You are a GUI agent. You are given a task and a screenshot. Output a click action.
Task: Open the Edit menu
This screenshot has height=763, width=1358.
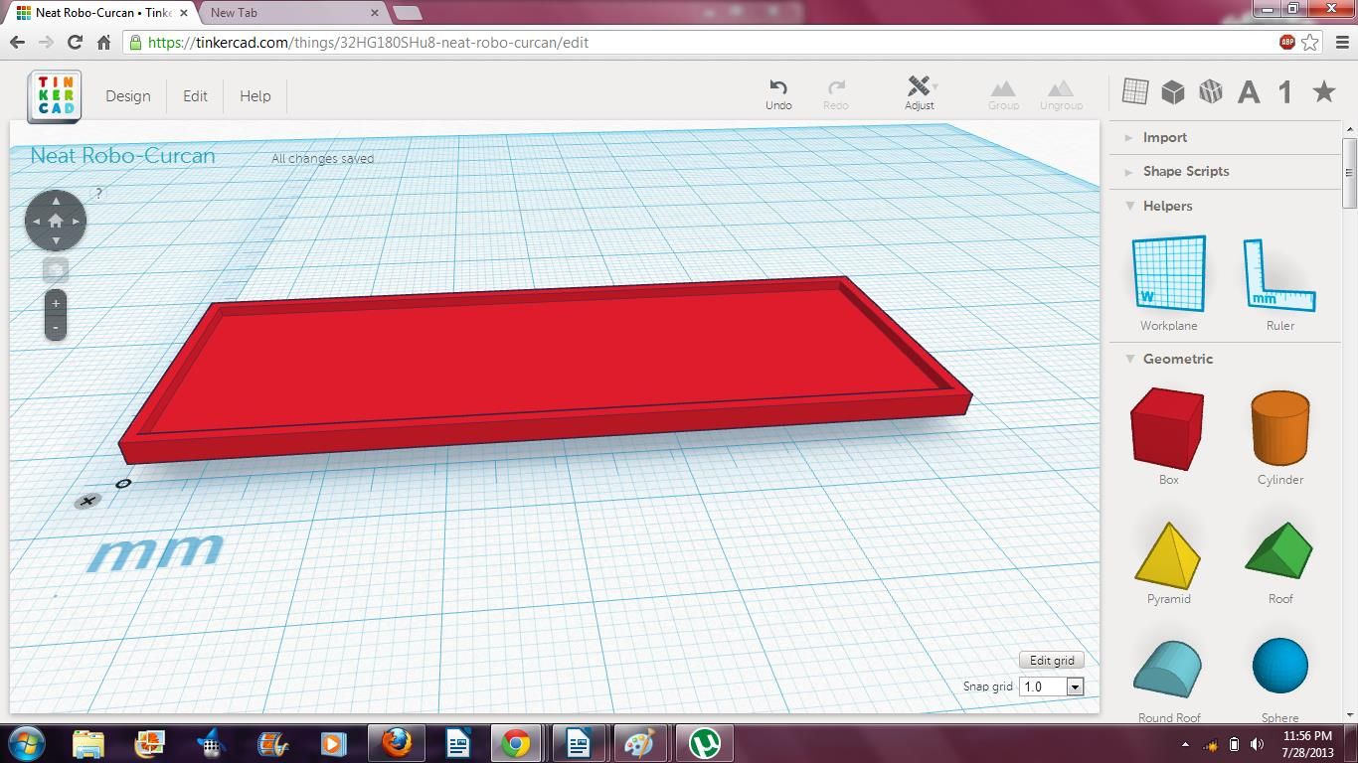(195, 96)
